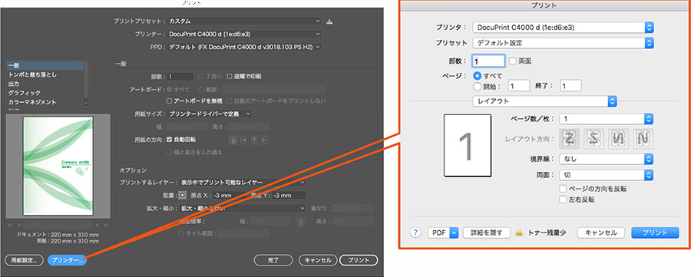Open PDF dropdown arrow button
The image size is (691, 277).
pos(455,233)
